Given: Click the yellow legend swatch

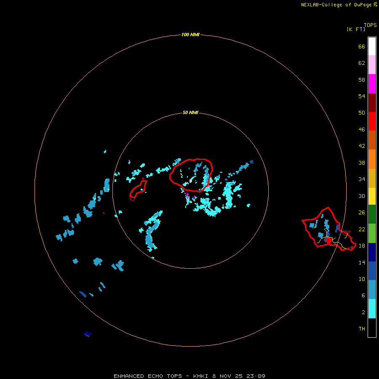Looking at the screenshot, I should (372, 196).
